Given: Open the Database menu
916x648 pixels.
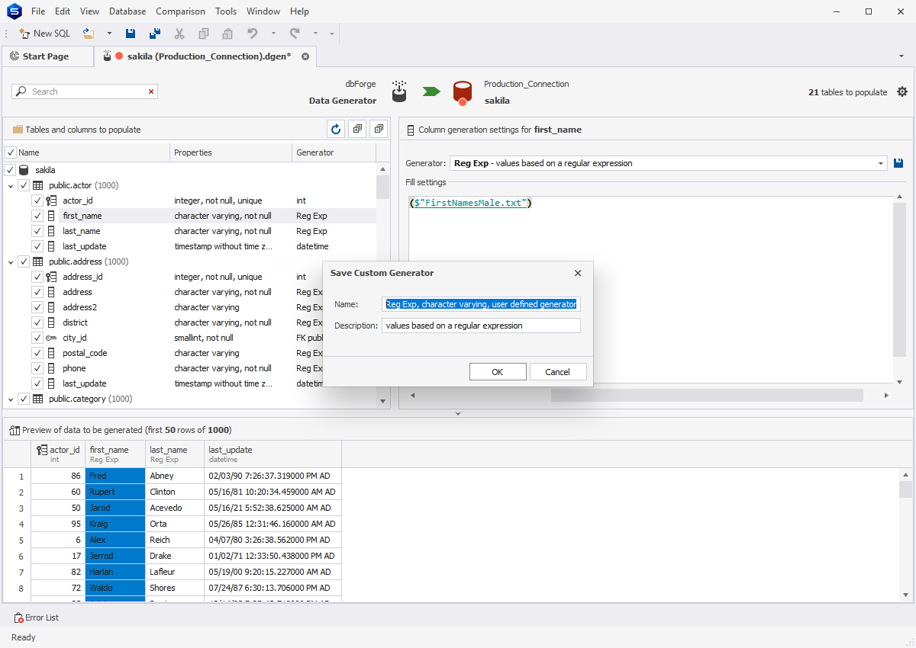Looking at the screenshot, I should pyautogui.click(x=127, y=11).
